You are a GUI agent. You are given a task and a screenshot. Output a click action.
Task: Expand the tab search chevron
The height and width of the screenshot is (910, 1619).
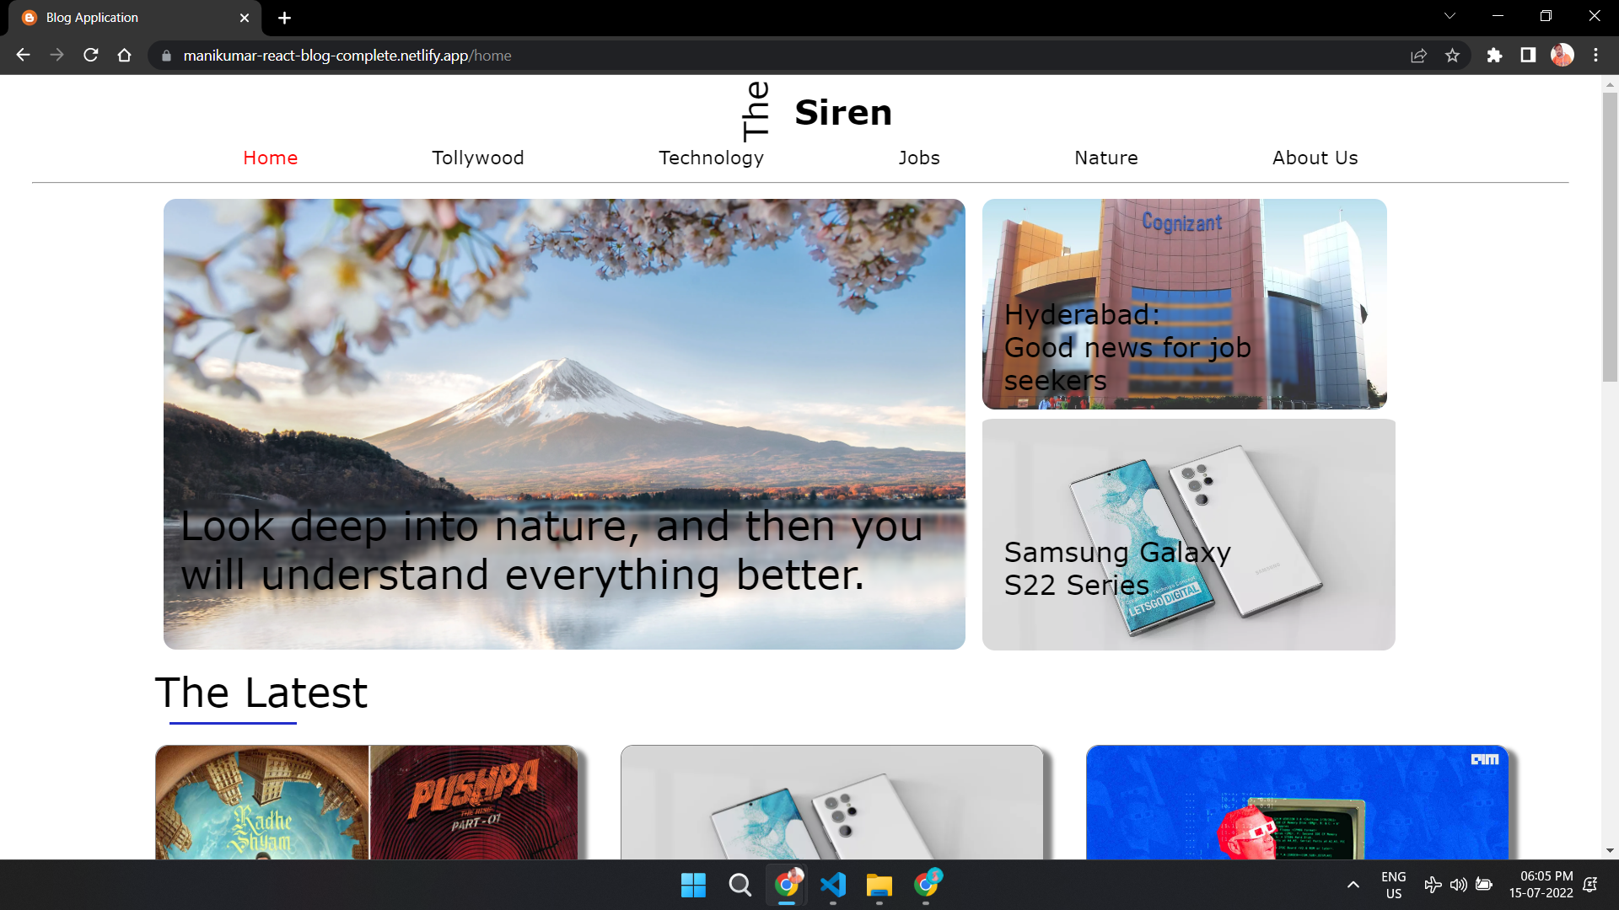click(1450, 16)
